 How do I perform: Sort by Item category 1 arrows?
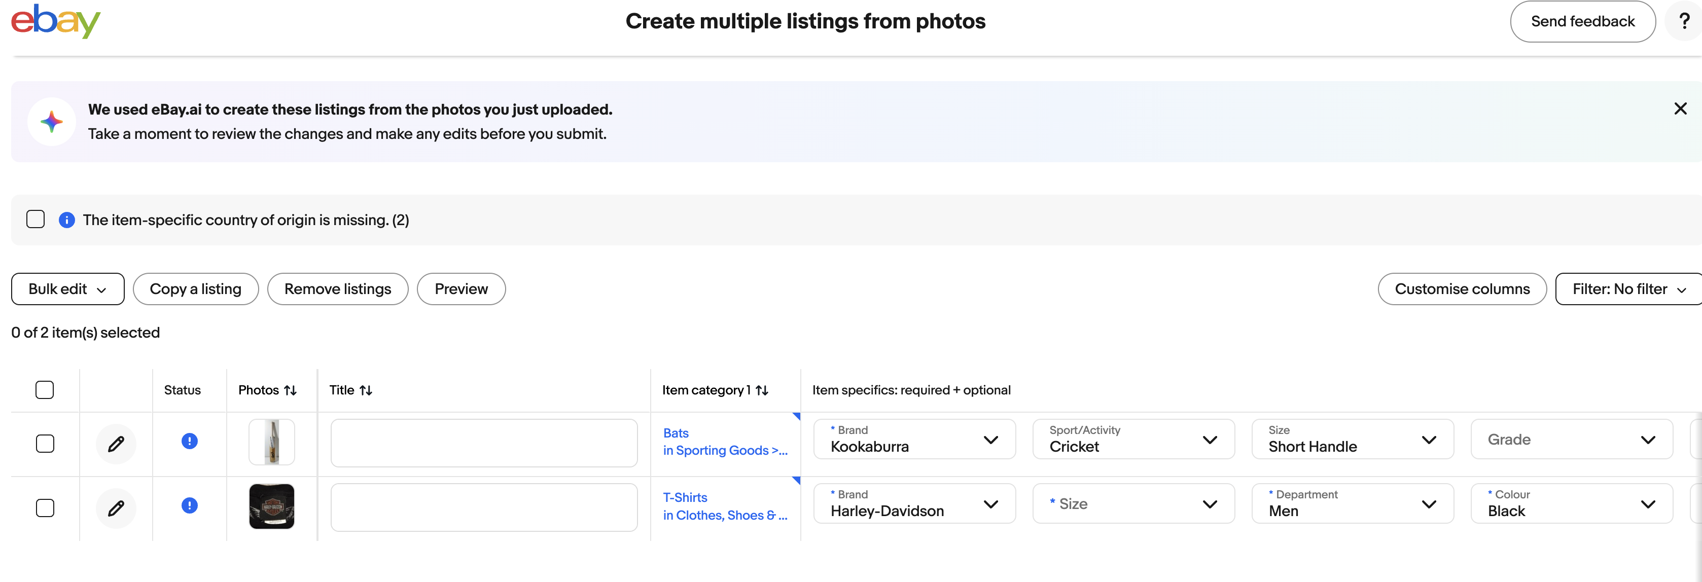(762, 390)
